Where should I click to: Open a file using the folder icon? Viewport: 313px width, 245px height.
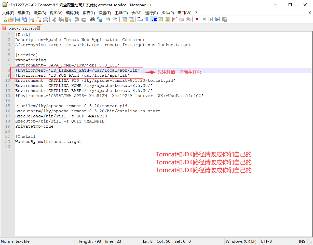(11, 19)
